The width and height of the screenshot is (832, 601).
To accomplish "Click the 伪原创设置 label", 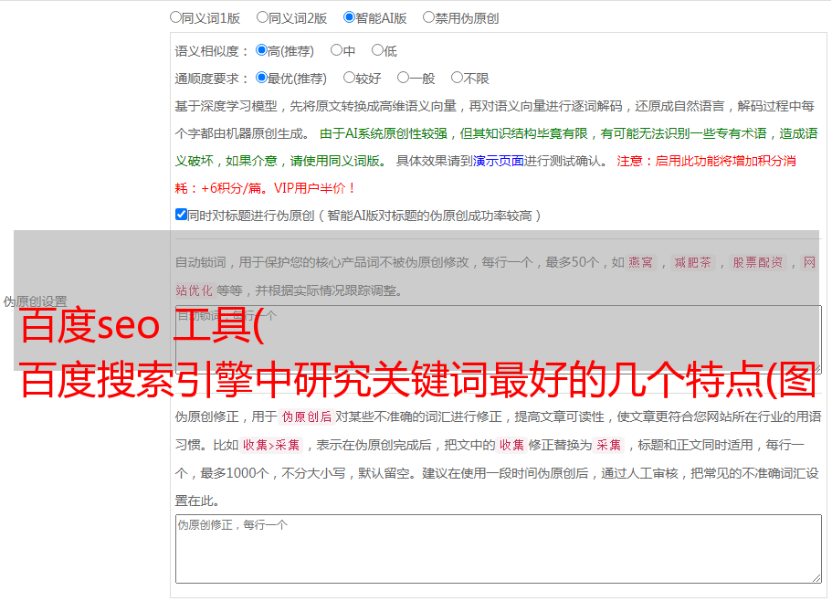I will coord(35,301).
